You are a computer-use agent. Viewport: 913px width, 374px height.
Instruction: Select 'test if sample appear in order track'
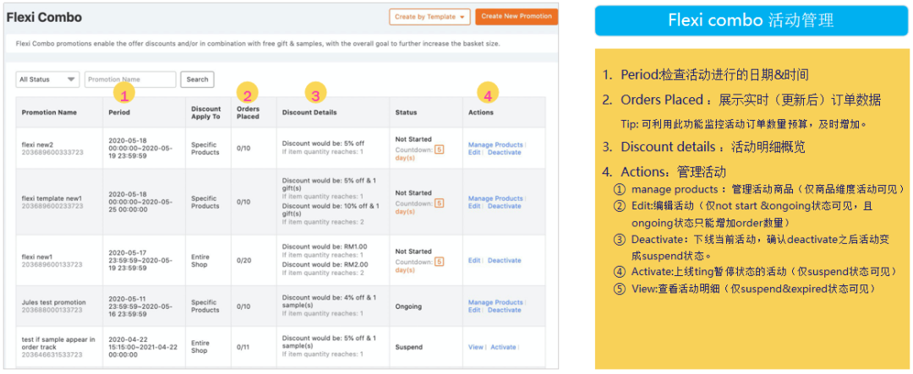coord(58,343)
